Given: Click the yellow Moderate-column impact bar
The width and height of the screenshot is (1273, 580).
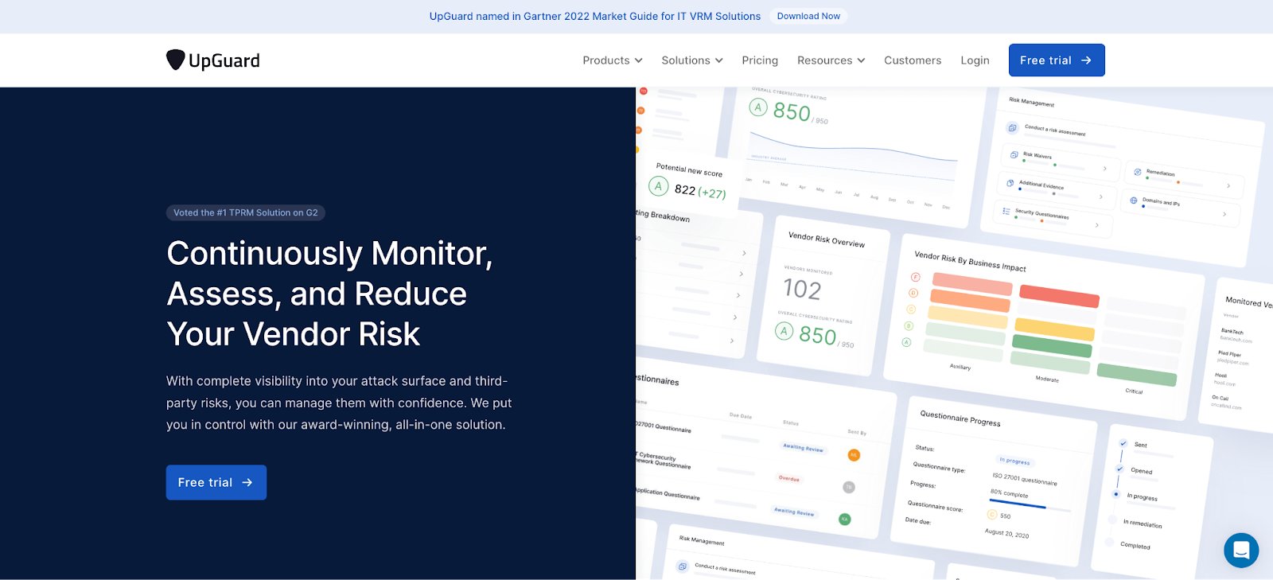Looking at the screenshot, I should tap(1055, 328).
